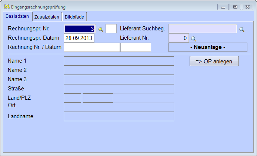The width and height of the screenshot is (257, 156).
Task: Click the Rechnung Nr. input field
Action: pyautogui.click(x=91, y=47)
